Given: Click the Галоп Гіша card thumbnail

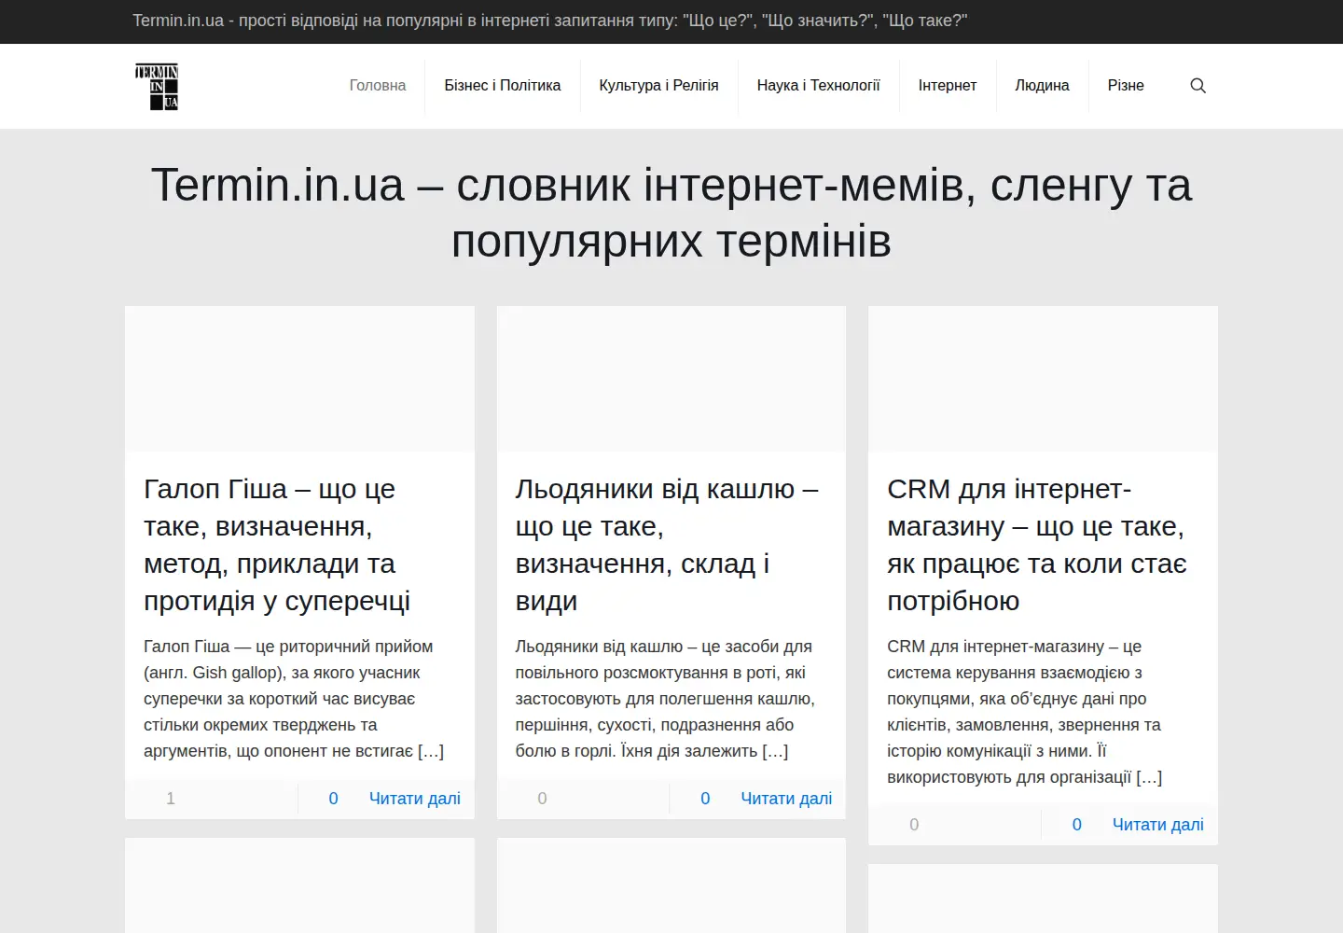Looking at the screenshot, I should tap(299, 379).
